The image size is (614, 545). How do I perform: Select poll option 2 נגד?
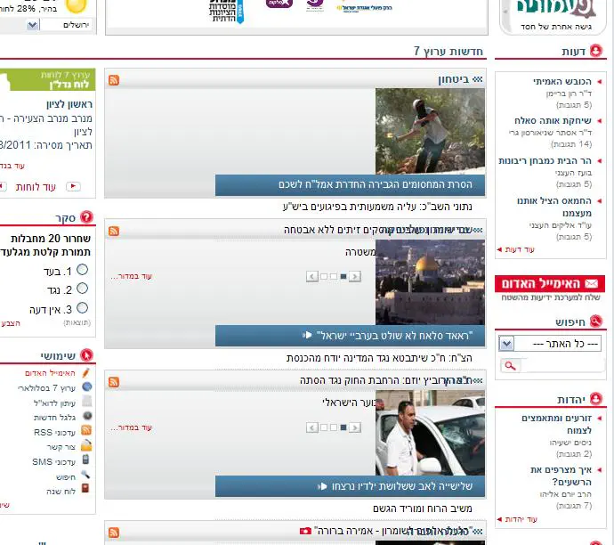82,289
